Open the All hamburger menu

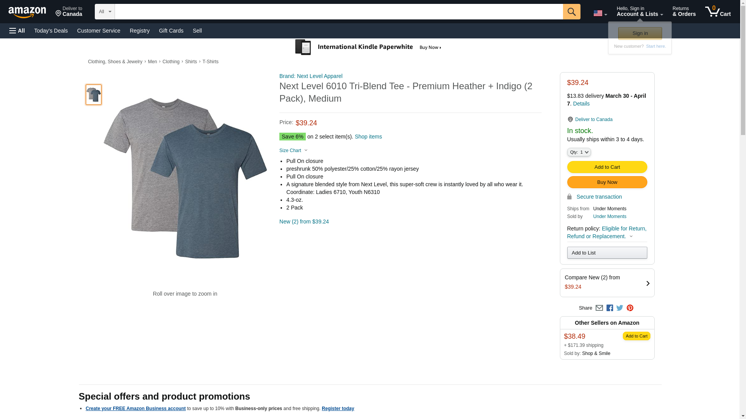17,31
